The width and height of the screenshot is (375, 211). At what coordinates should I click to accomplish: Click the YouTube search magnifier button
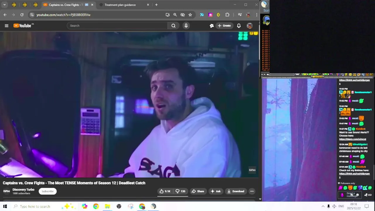point(173,25)
